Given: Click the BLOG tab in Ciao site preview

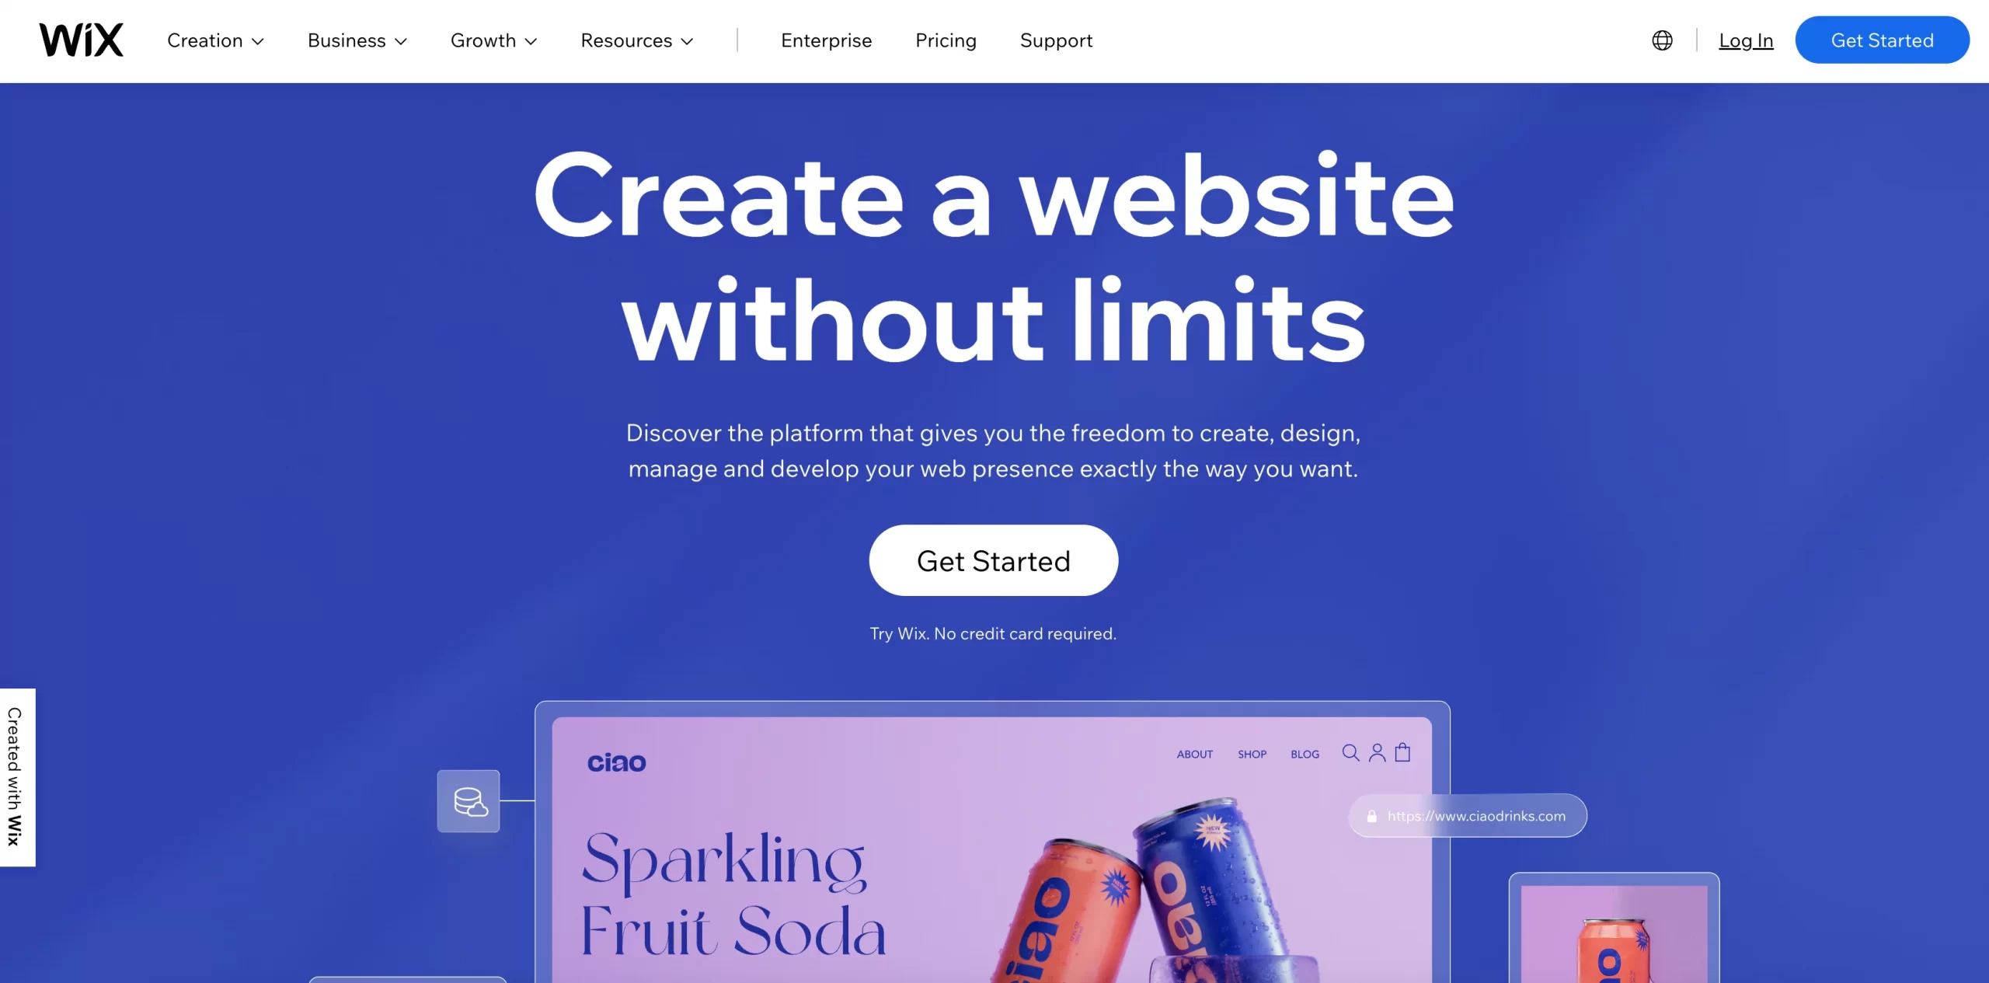Looking at the screenshot, I should tap(1304, 755).
